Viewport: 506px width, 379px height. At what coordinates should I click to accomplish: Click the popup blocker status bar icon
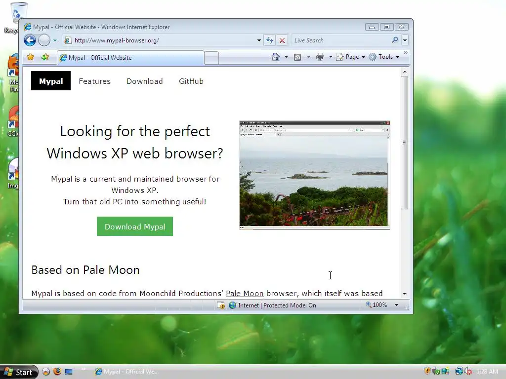pyautogui.click(x=221, y=305)
